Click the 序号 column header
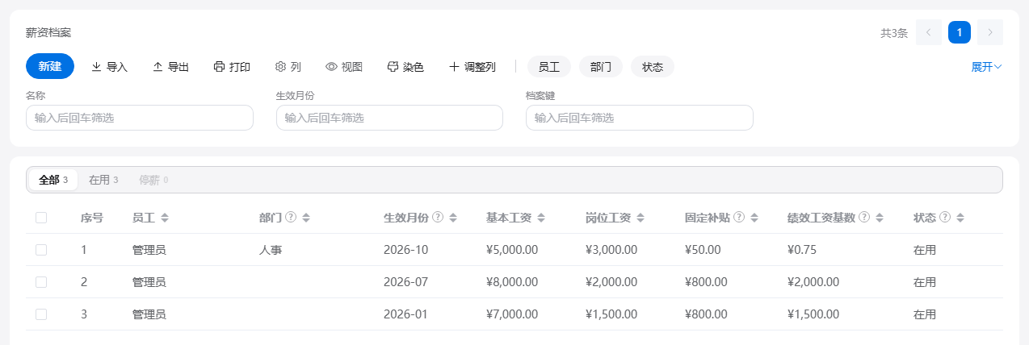1029x345 pixels. click(x=92, y=218)
